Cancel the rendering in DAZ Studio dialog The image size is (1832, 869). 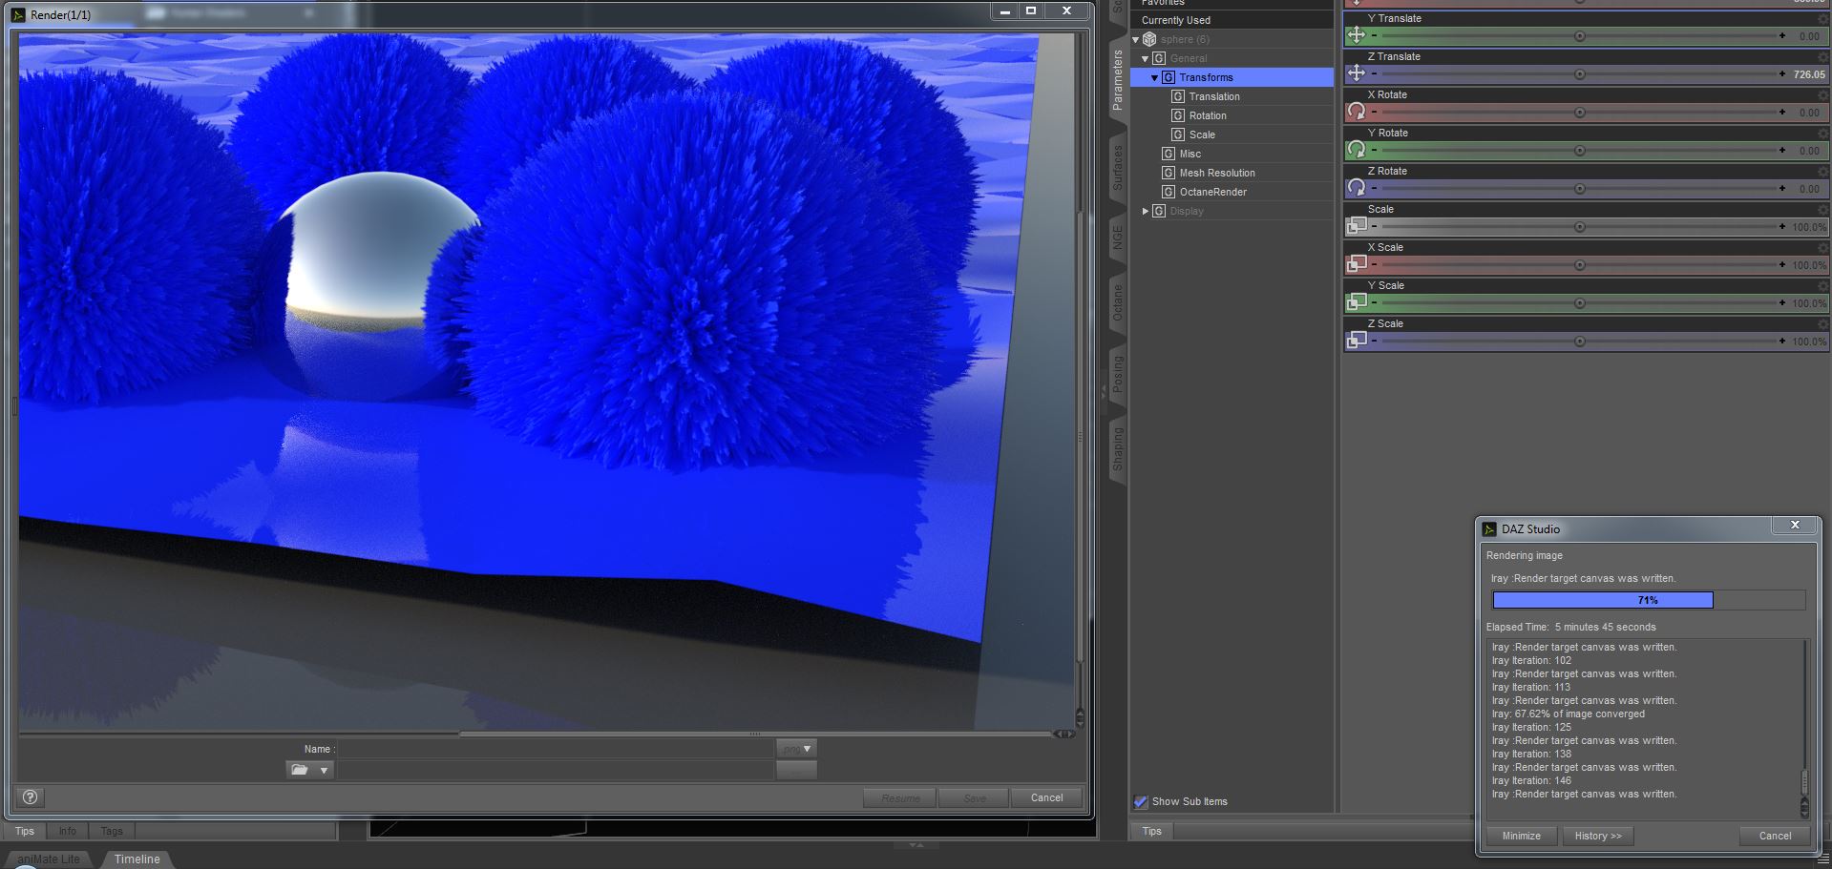pyautogui.click(x=1776, y=836)
